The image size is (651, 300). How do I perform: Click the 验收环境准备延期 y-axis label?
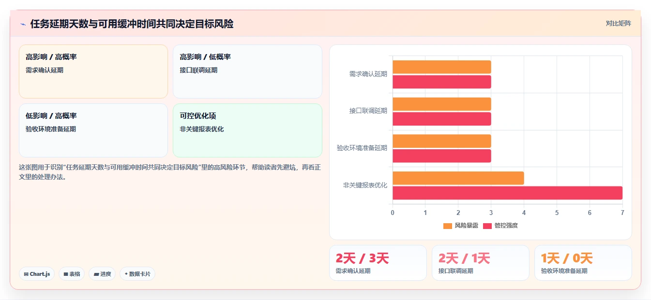tap(362, 148)
